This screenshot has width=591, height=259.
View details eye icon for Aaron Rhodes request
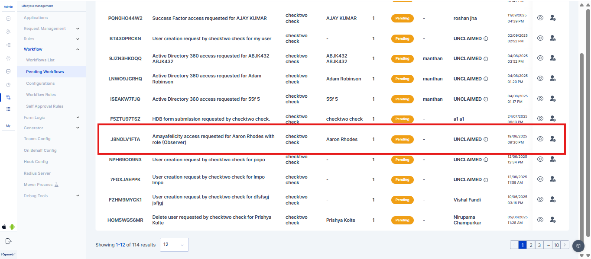coord(540,139)
